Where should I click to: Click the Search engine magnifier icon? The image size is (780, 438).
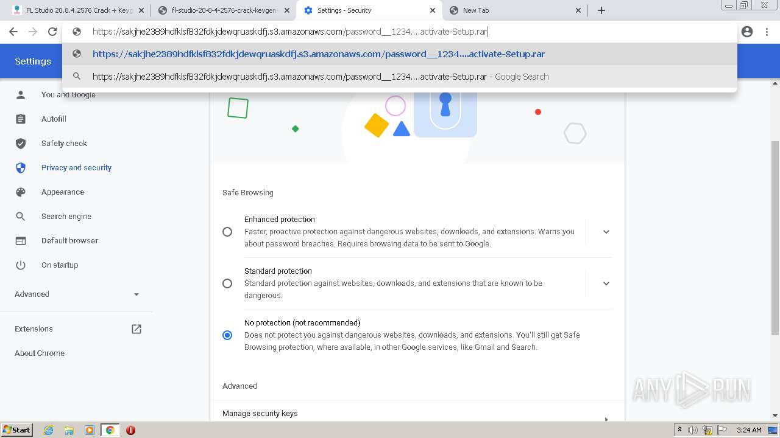coord(21,217)
